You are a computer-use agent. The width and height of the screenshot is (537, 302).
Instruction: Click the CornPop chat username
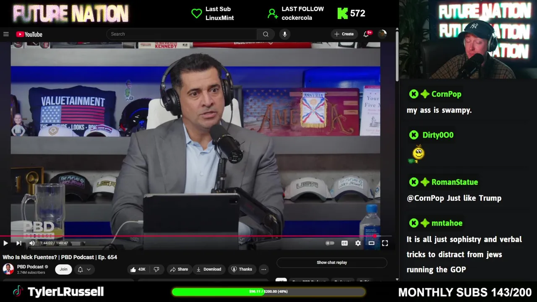pos(446,94)
